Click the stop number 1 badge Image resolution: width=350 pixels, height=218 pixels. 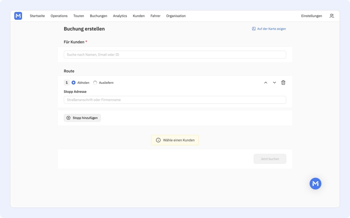67,83
